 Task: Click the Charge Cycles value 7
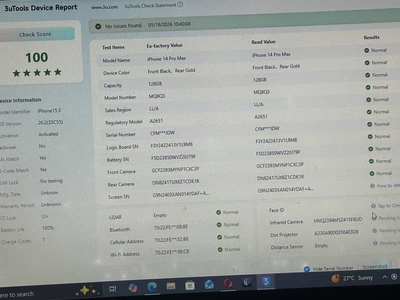coord(43,240)
